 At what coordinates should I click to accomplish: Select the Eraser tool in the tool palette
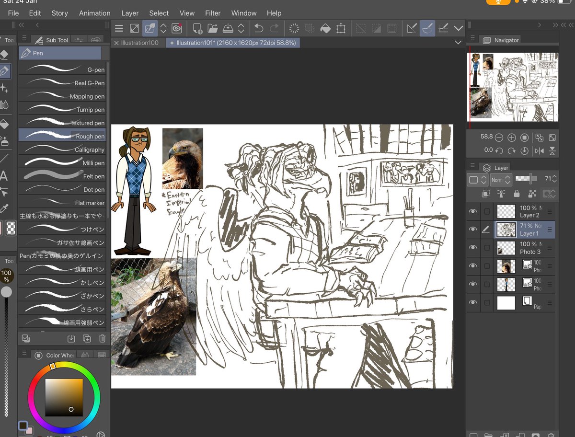click(x=4, y=55)
